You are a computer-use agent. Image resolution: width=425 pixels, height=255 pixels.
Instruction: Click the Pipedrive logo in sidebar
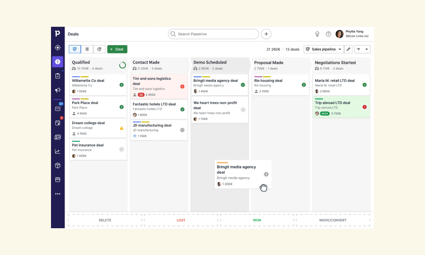pos(57,33)
